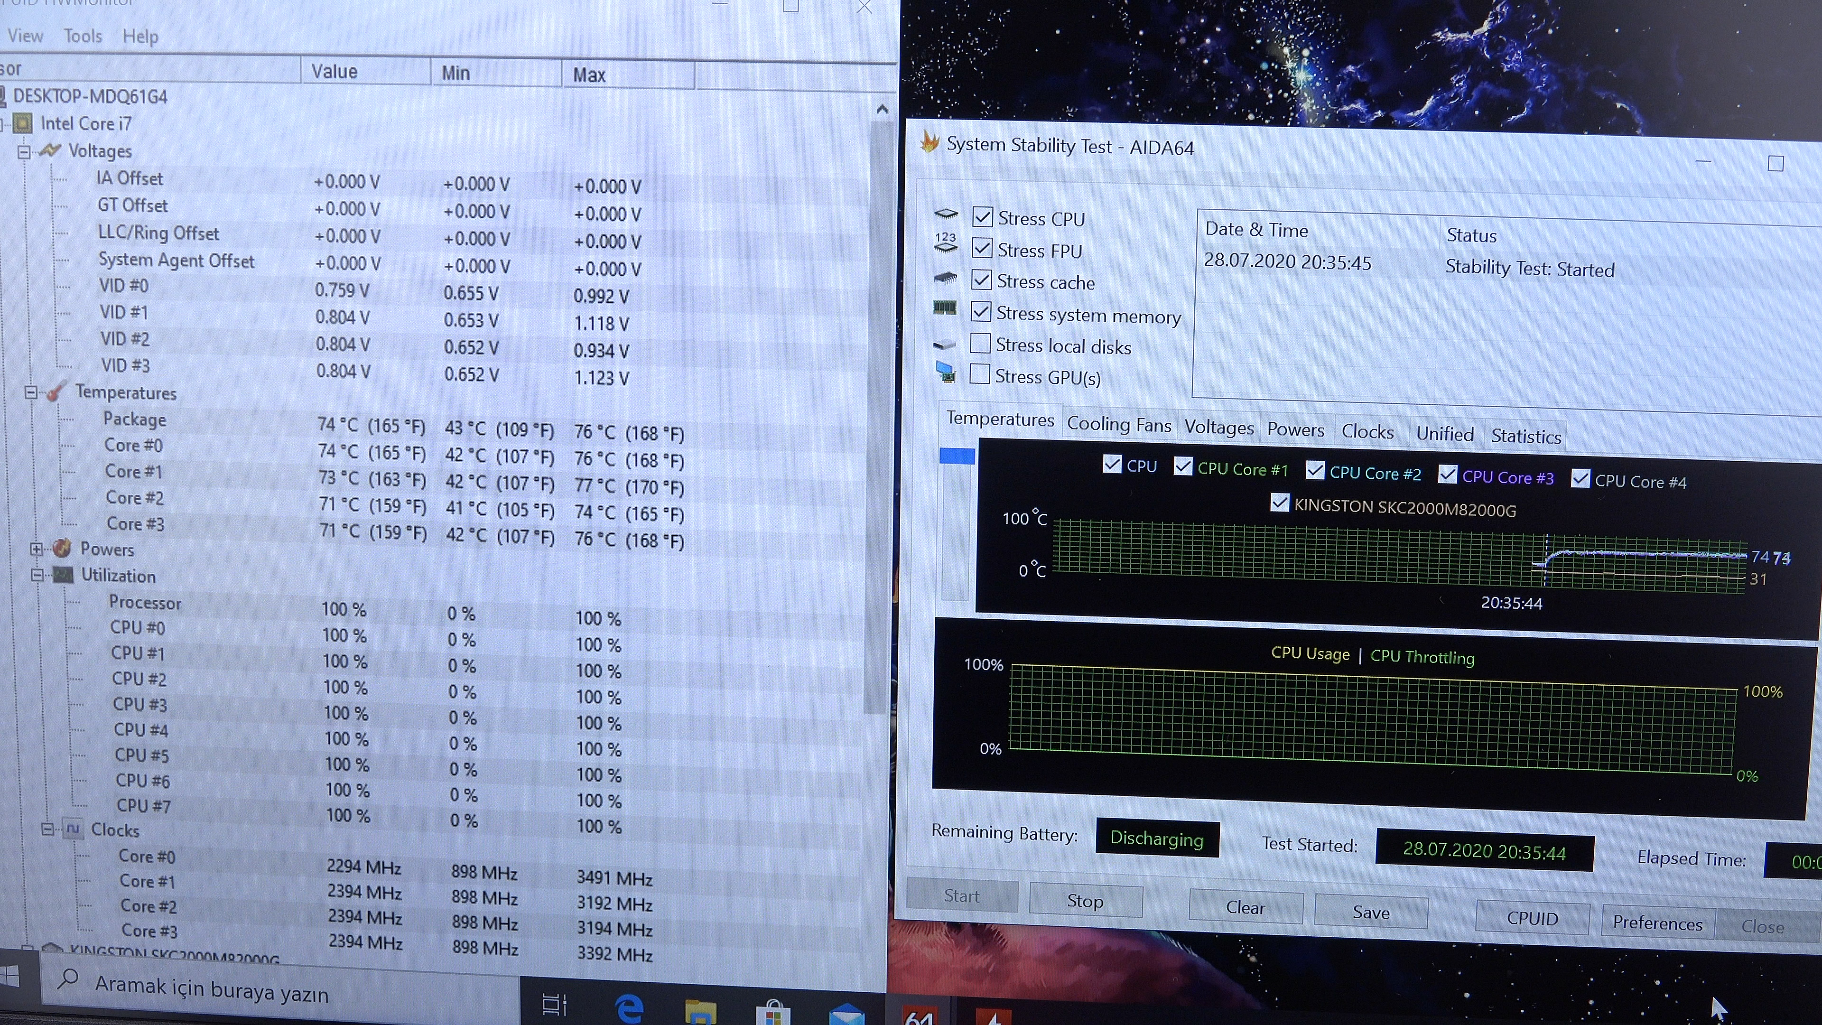Click the search magnifier icon in taskbar
Image resolution: width=1822 pixels, height=1025 pixels.
[x=68, y=979]
